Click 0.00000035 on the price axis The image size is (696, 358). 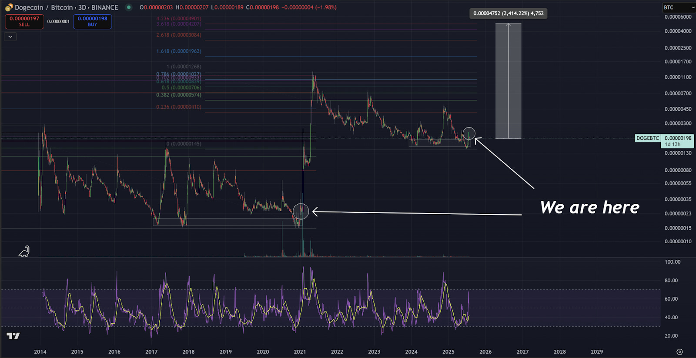point(678,199)
